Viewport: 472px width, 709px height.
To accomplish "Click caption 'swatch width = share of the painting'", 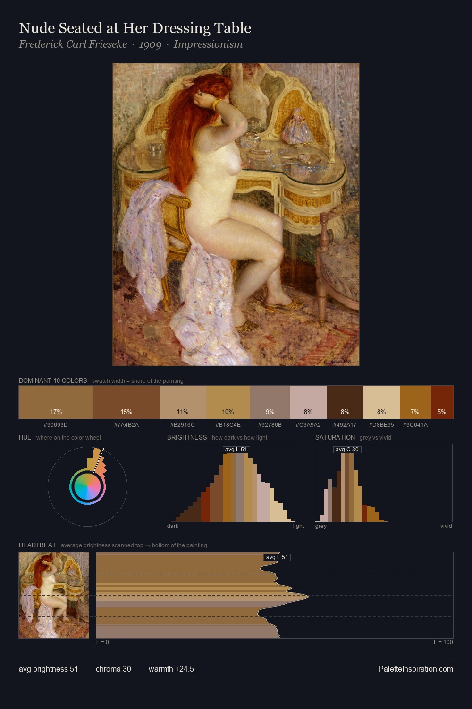I will [x=138, y=381].
